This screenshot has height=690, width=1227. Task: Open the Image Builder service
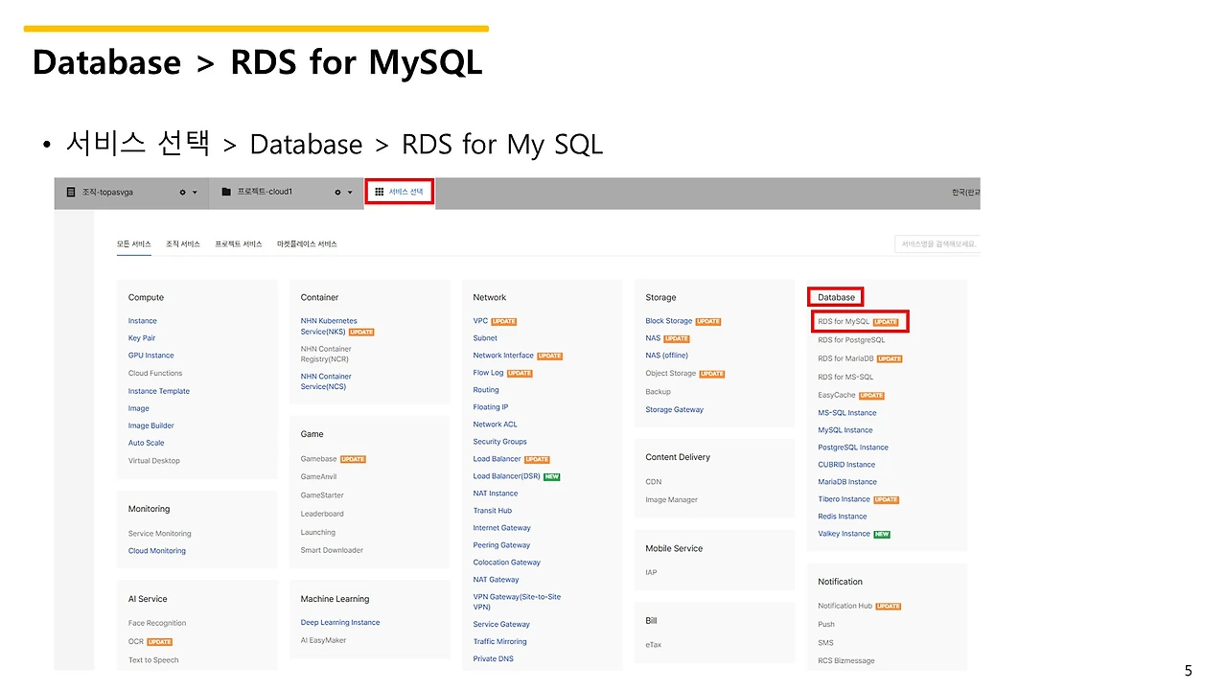click(151, 425)
